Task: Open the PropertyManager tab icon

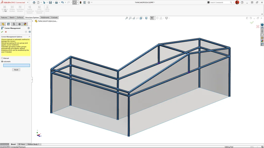Action: [9, 24]
